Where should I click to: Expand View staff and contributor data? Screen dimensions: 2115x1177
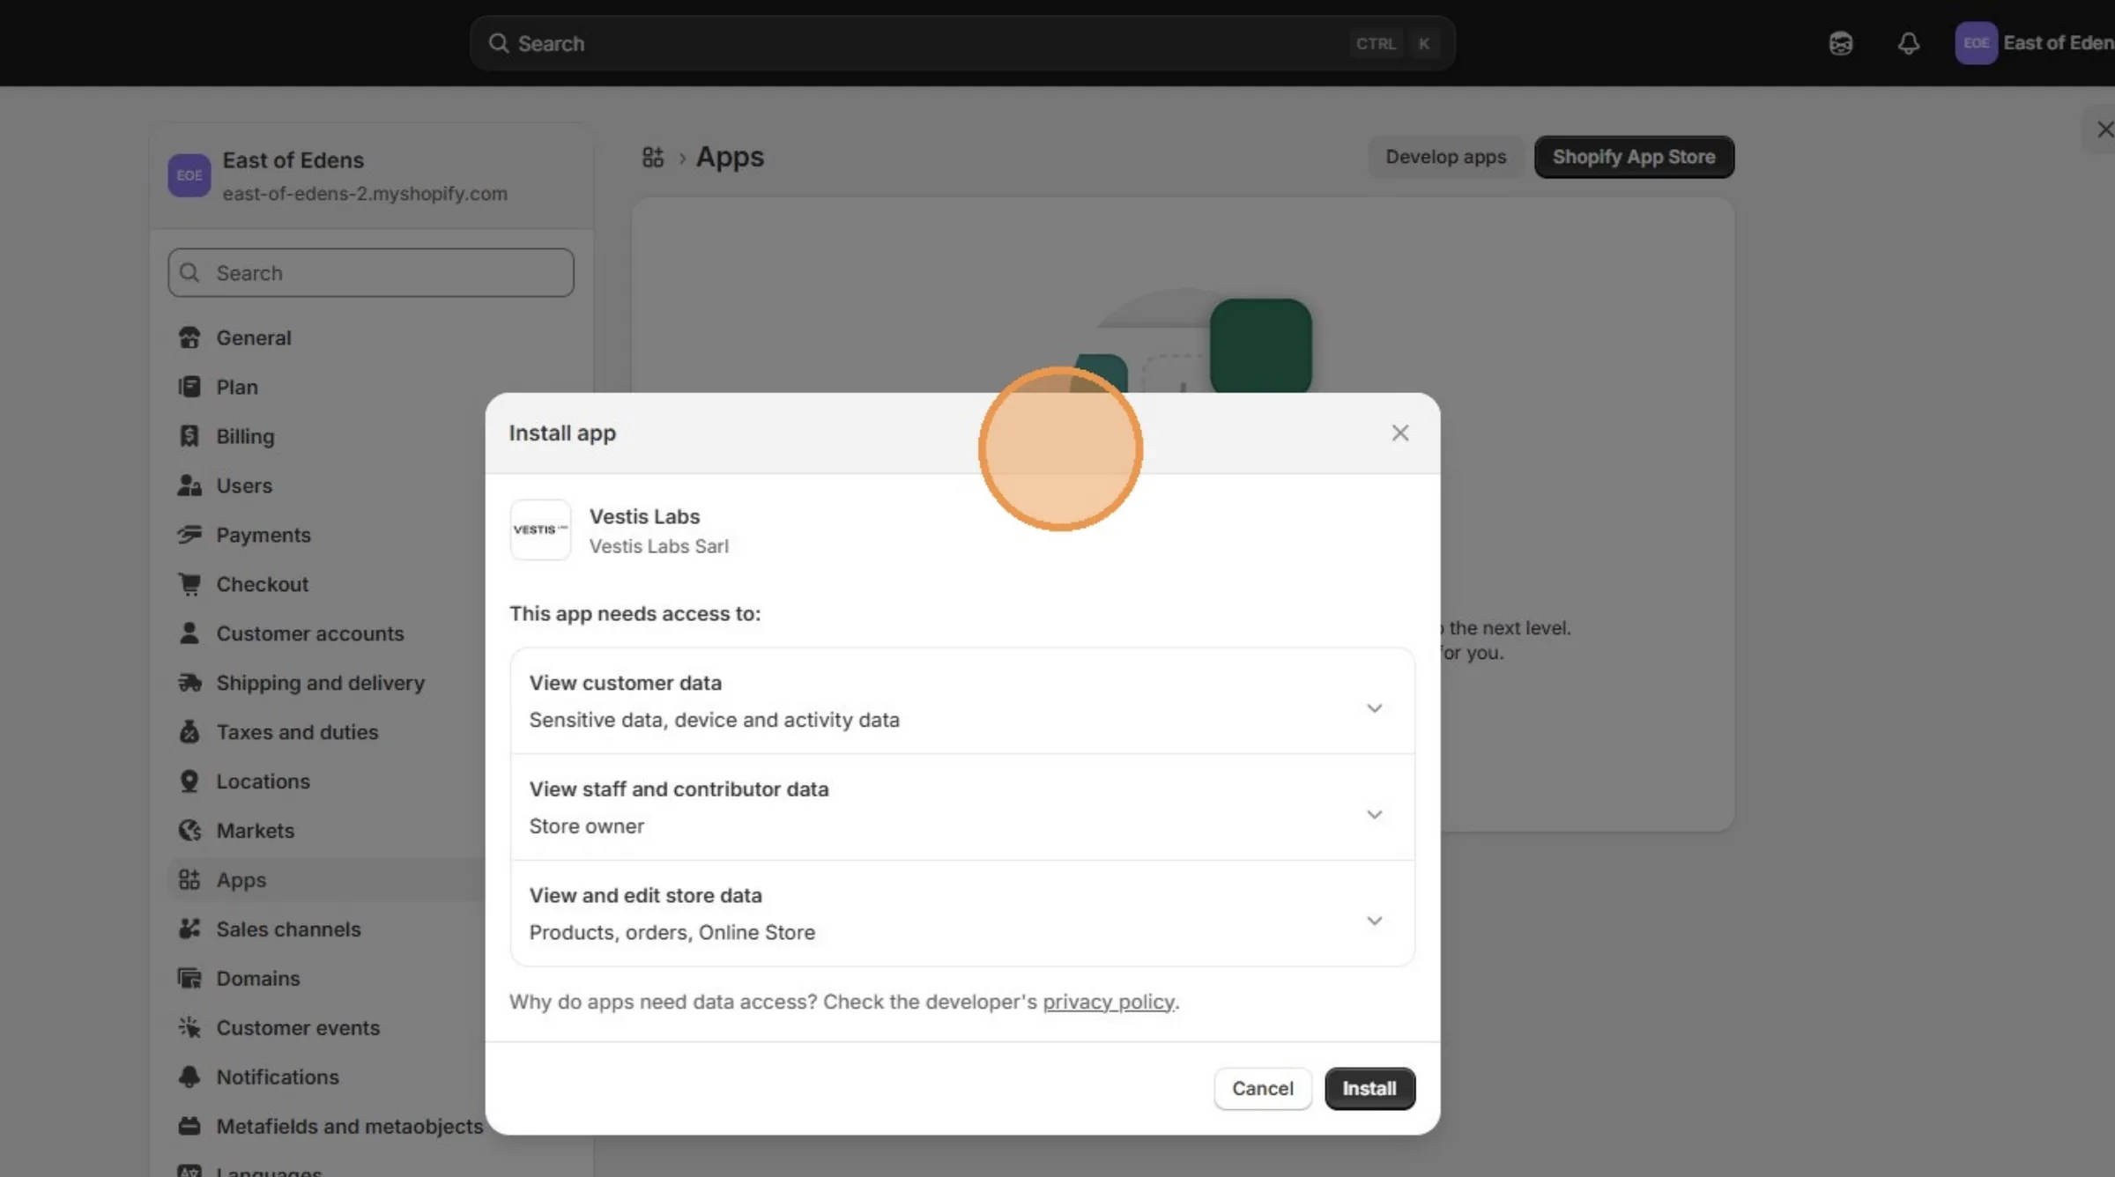pos(962,808)
